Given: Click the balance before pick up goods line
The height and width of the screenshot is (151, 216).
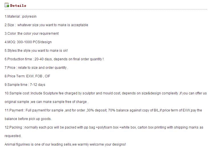Looking at the screenshot, I should tap(28, 119).
